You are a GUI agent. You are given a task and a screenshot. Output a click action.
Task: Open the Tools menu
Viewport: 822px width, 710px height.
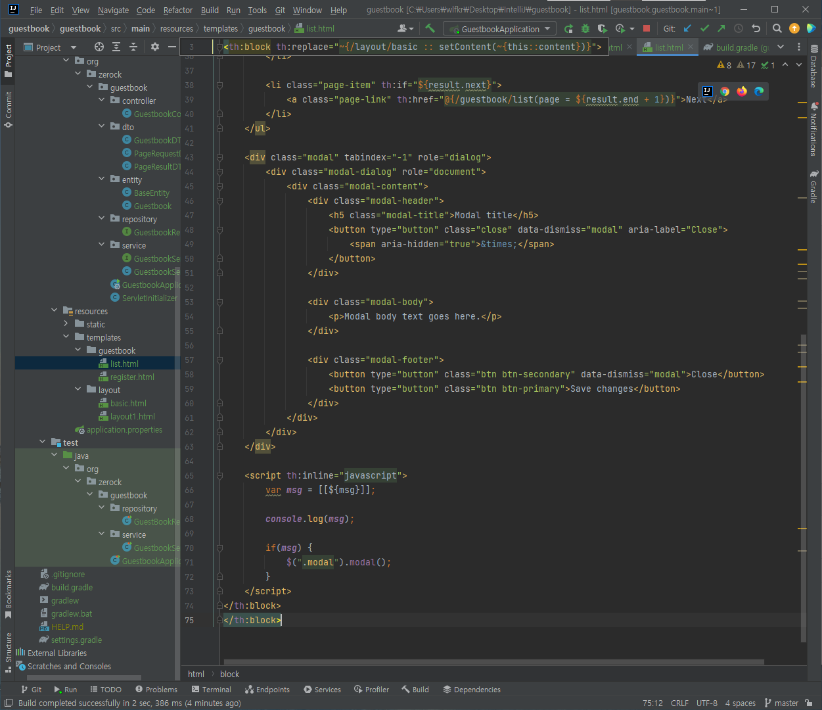click(258, 10)
